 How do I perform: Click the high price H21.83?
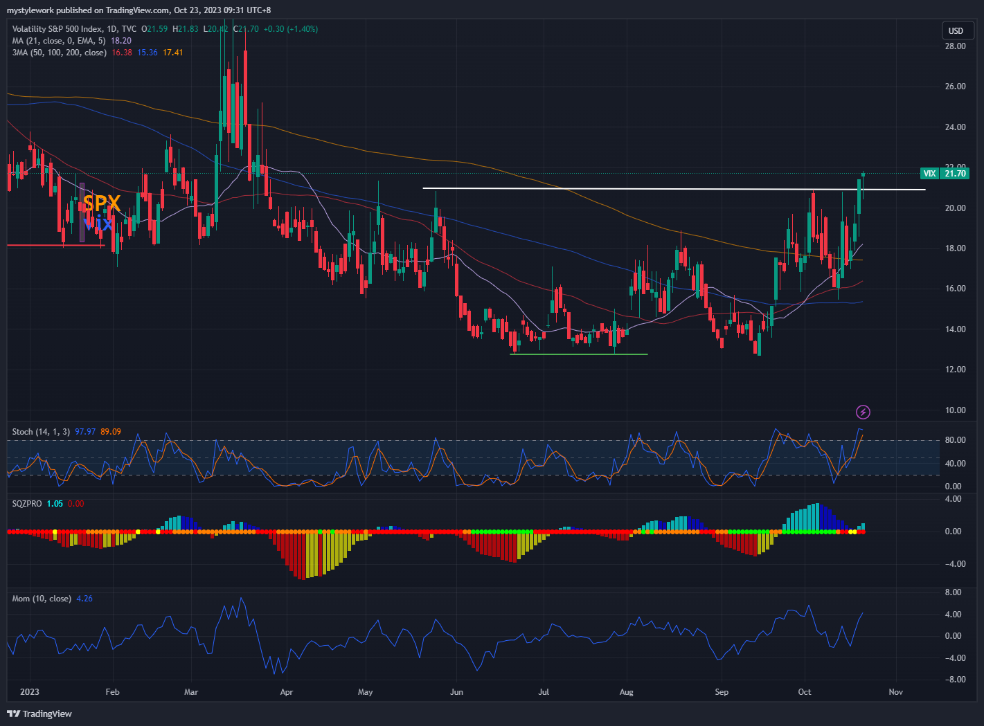tap(186, 29)
